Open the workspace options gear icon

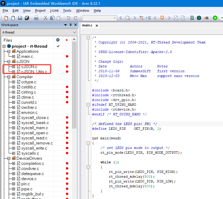[58, 40]
